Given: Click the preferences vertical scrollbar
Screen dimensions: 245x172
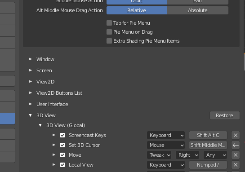Looking at the screenshot, I should point(244,62).
